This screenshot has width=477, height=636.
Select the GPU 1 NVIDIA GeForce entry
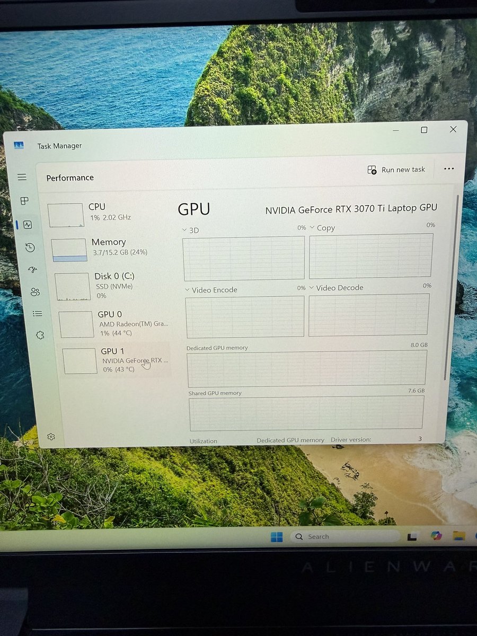(x=118, y=360)
